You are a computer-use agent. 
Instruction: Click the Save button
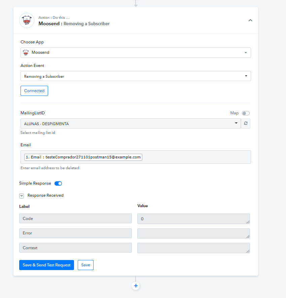pos(85,265)
